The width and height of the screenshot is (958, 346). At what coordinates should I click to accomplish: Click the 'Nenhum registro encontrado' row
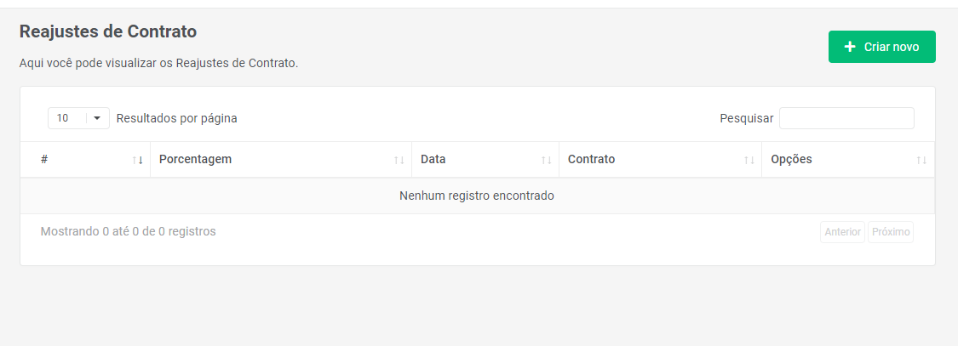pyautogui.click(x=477, y=196)
